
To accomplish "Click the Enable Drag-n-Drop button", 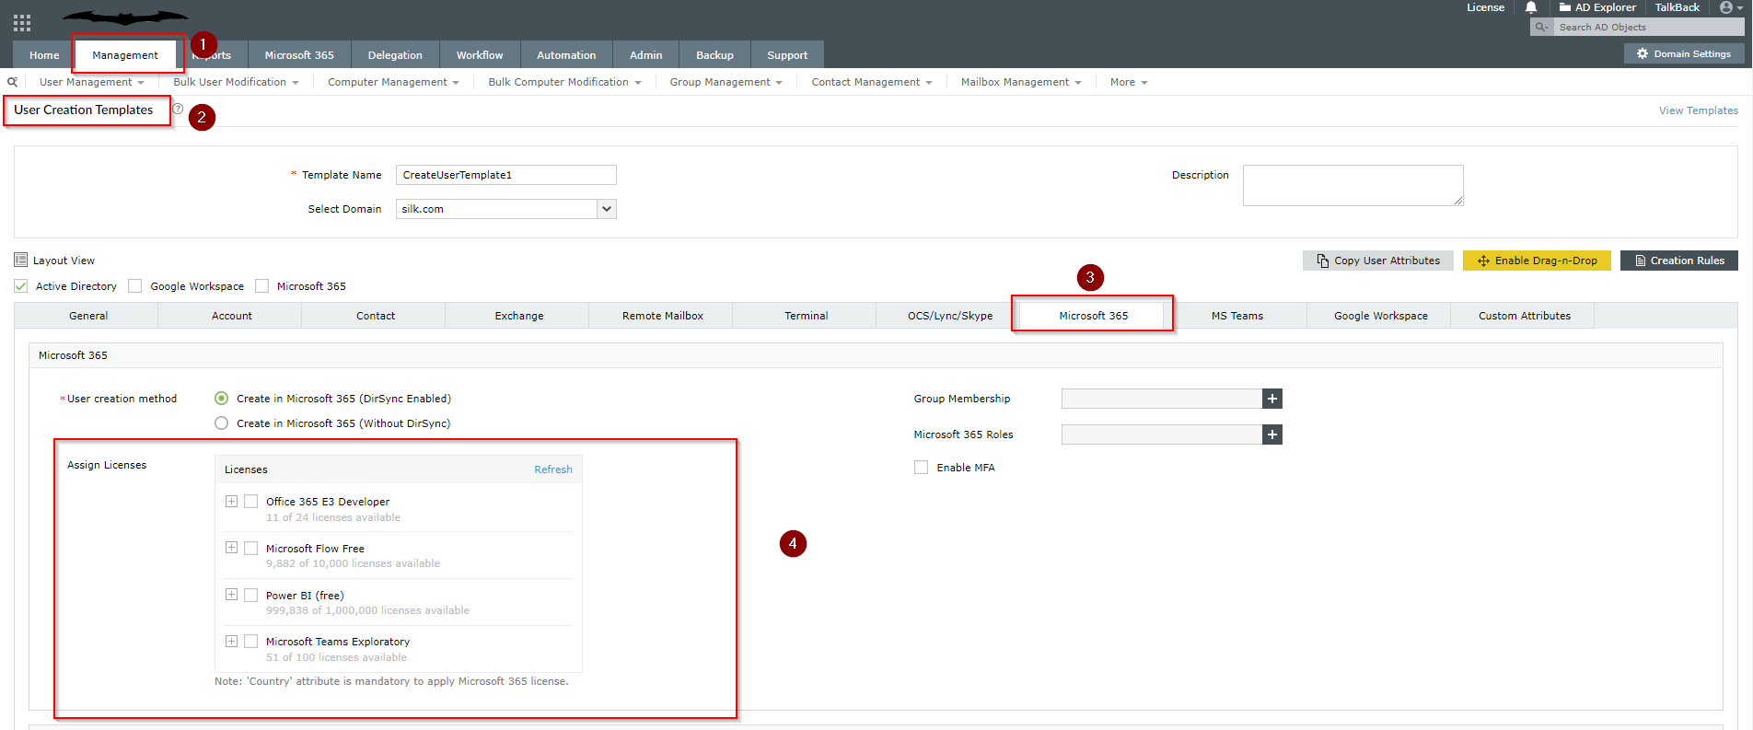I will 1537,261.
